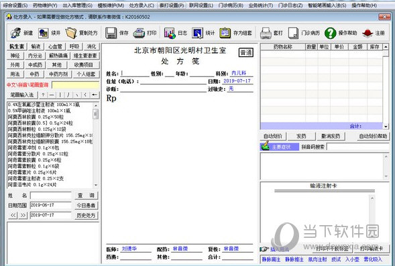
Task: Click the 新建 (new) toolbar icon
Action: click(x=15, y=33)
